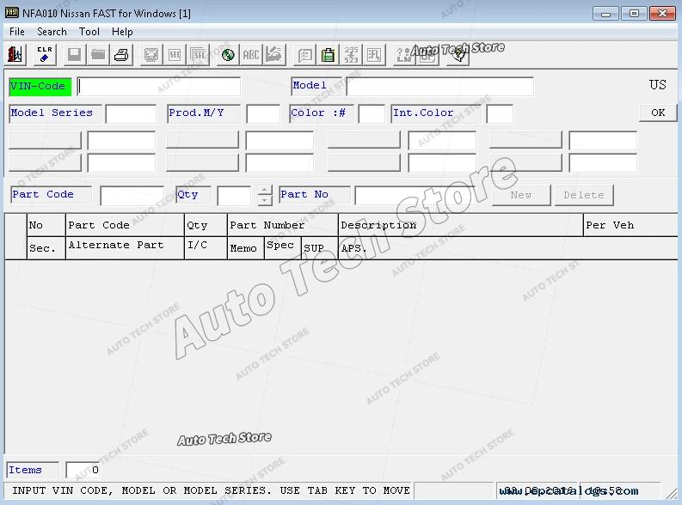Click the CLR clear eraser icon
The width and height of the screenshot is (682, 505).
(x=45, y=55)
